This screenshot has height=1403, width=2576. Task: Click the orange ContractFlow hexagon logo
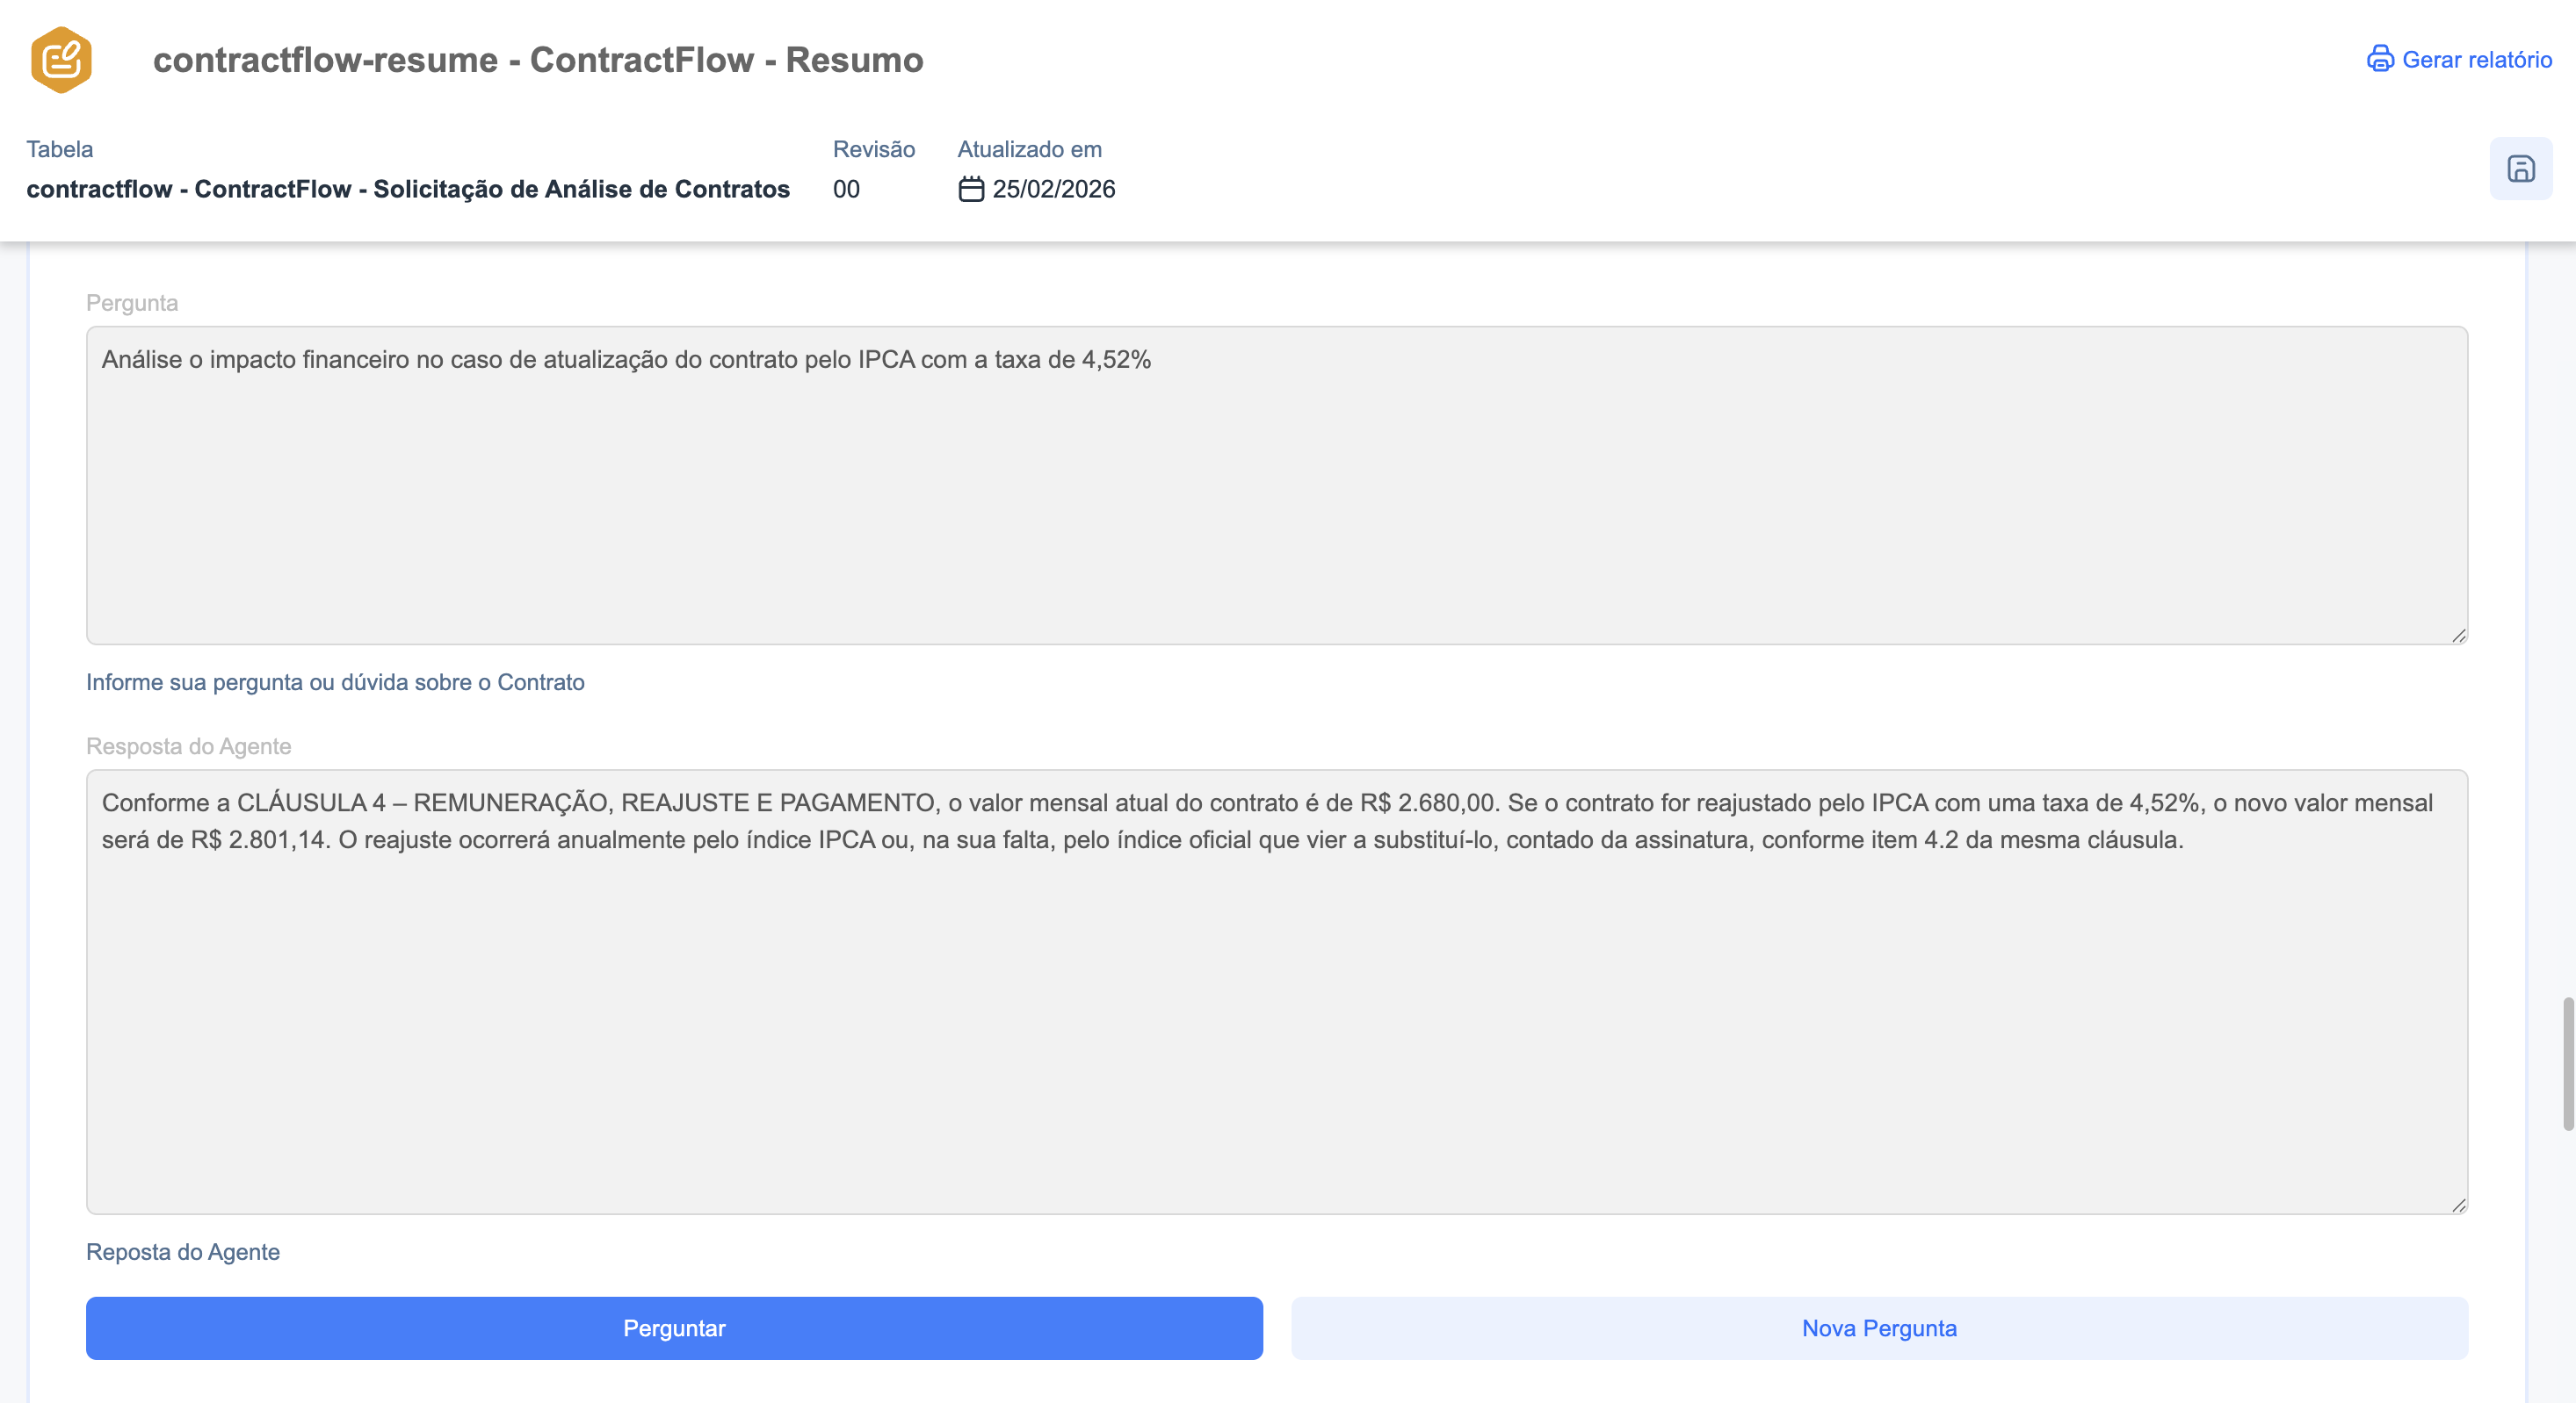coord(61,60)
